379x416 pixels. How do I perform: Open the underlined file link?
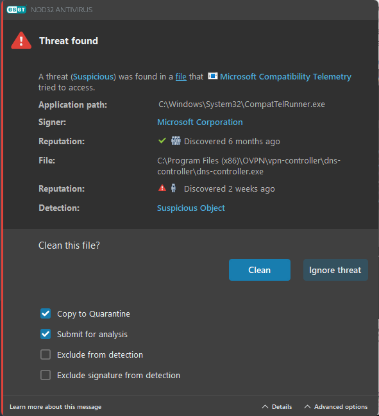click(x=181, y=77)
